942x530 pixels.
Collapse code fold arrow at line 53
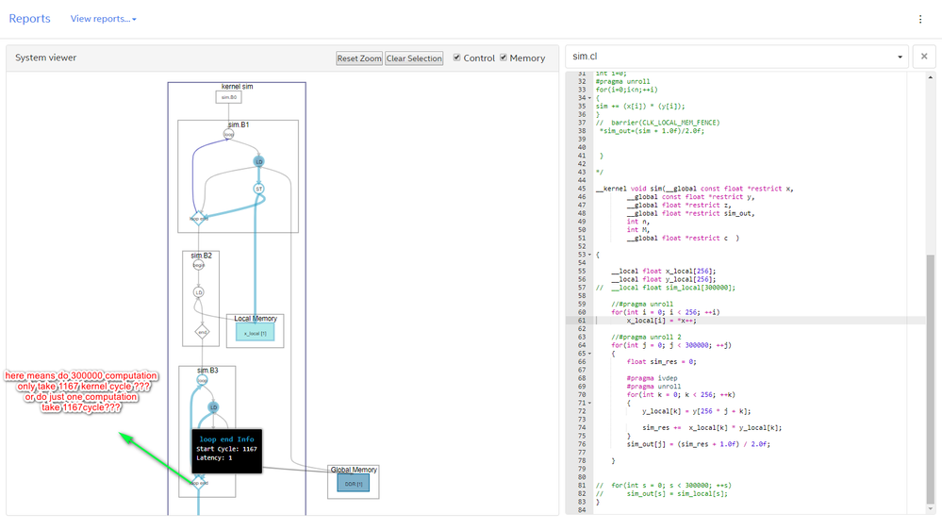coord(589,255)
